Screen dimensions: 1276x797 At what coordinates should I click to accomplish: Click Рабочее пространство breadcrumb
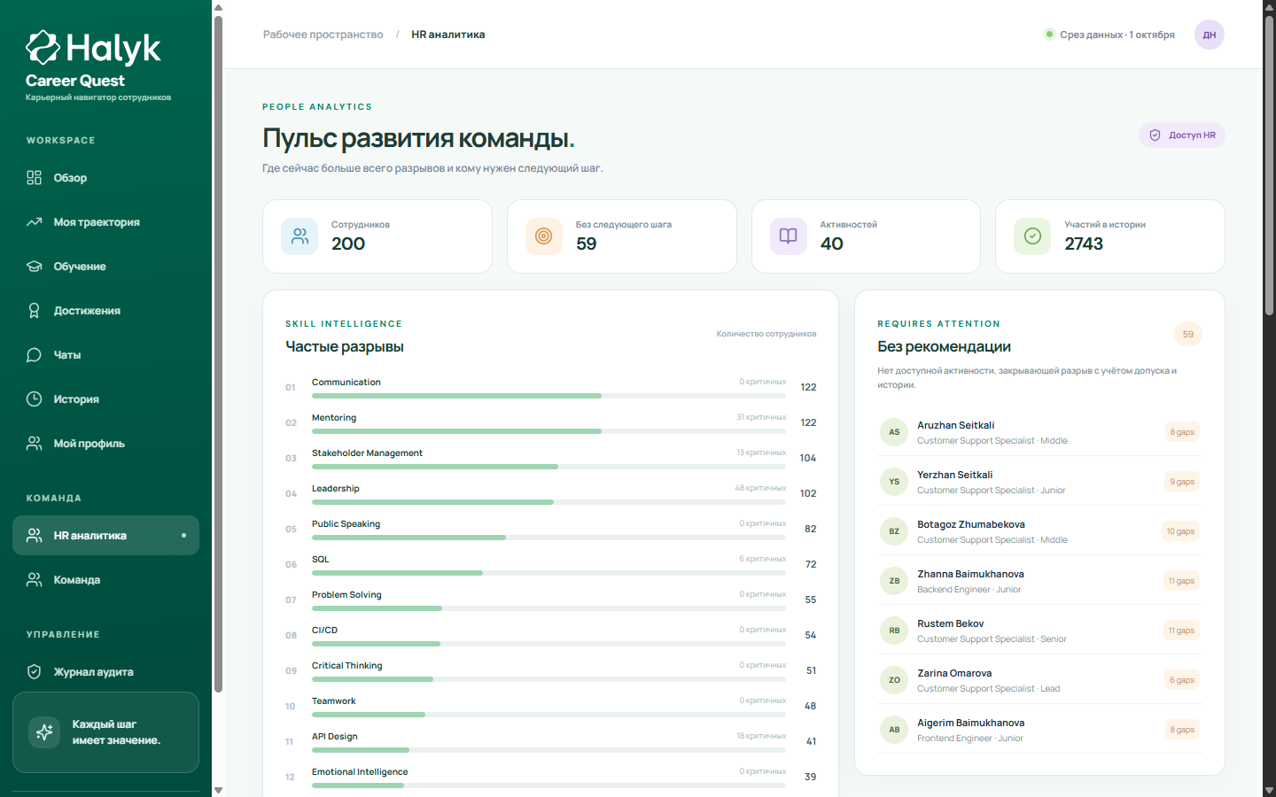323,35
